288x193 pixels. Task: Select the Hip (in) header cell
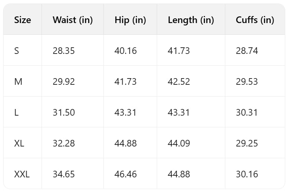[x=130, y=20]
